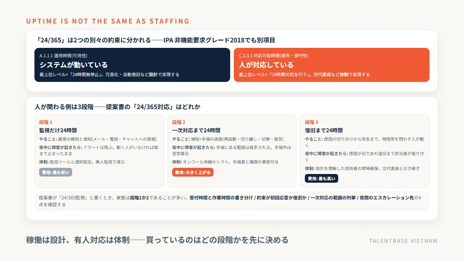
Task: Click the bold phrase '夜間のエスカレーション先'
Action: tap(386, 198)
